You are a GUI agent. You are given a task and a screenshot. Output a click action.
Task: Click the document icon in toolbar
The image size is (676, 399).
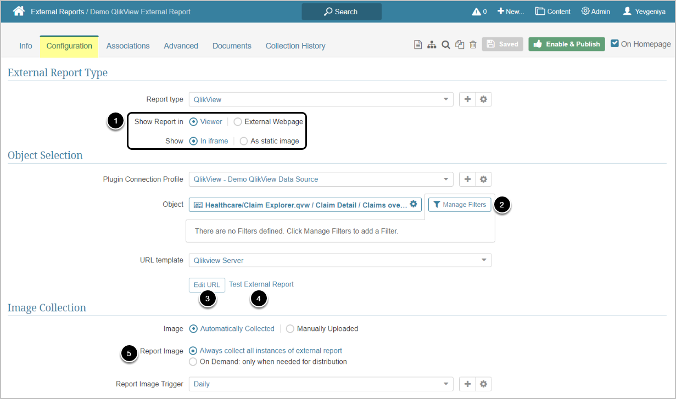coord(418,45)
